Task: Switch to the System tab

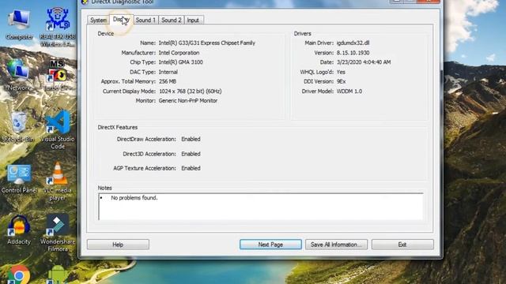Action: tap(98, 20)
